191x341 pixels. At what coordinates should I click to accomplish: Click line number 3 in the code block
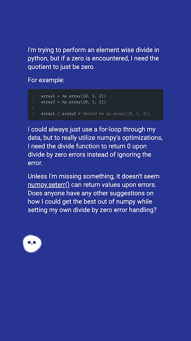[33, 108]
